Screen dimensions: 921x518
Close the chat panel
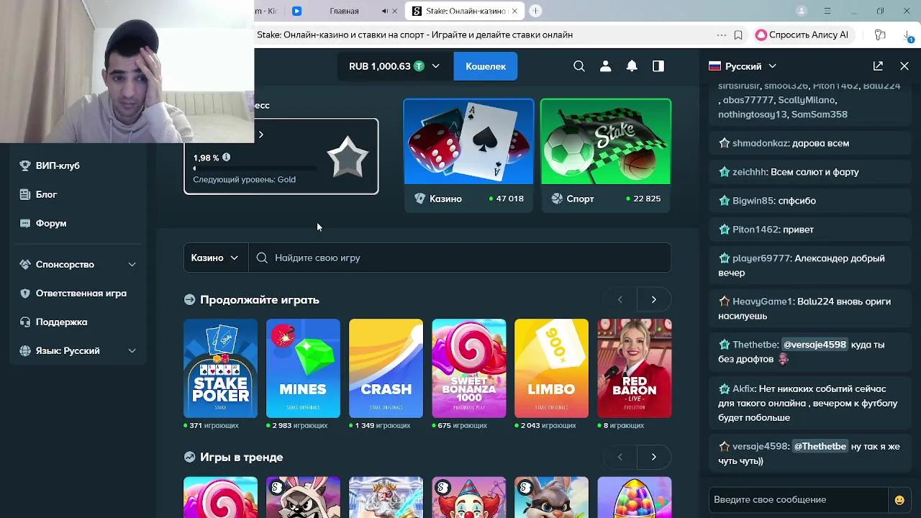point(904,66)
